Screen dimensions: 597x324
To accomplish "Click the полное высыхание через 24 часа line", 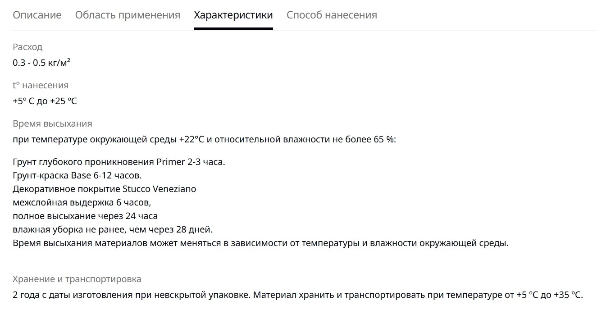I will (x=85, y=216).
